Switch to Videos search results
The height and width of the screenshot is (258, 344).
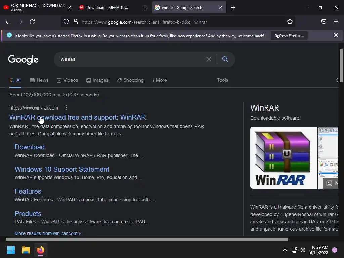pyautogui.click(x=67, y=80)
